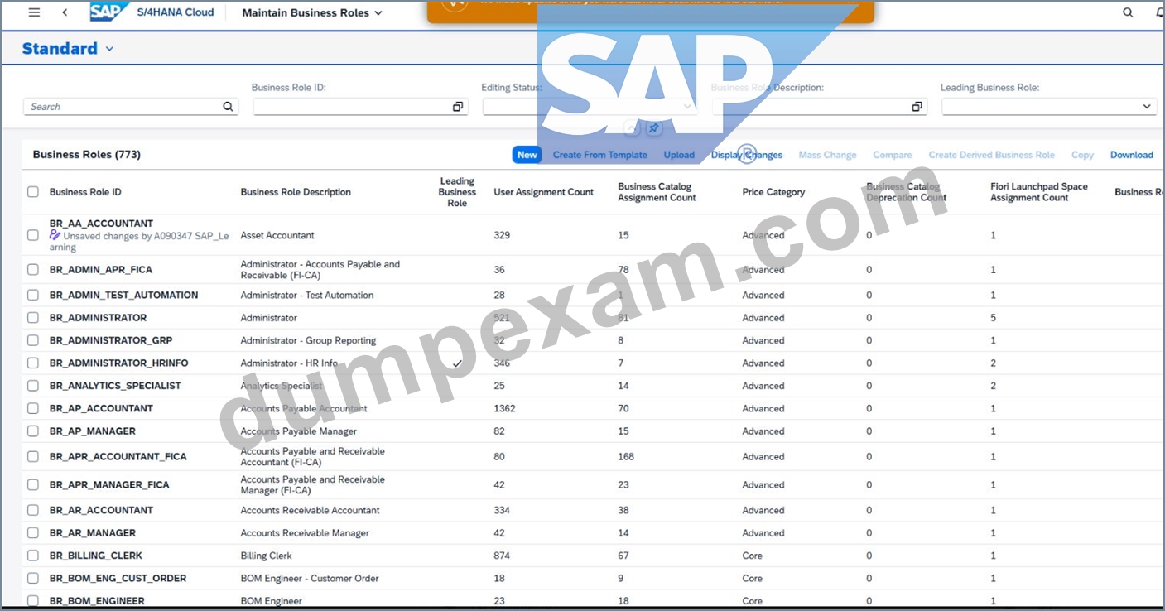
Task: Open the BR_BILLING_CLERK role entry
Action: pyautogui.click(x=96, y=556)
